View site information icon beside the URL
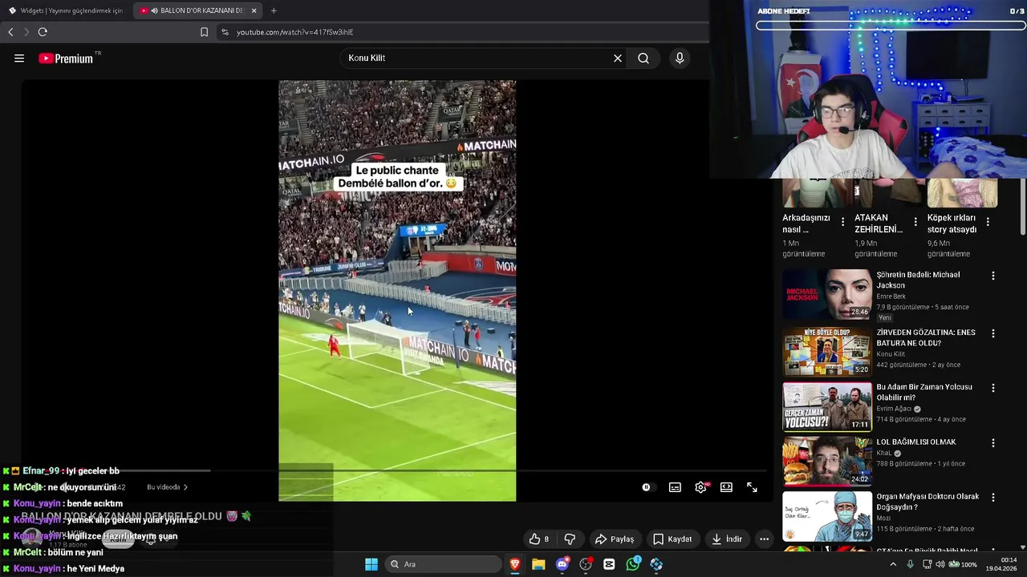This screenshot has width=1027, height=577. point(225,32)
